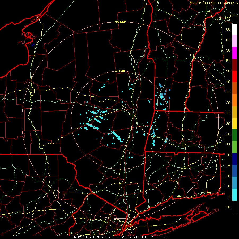Click the light pink swatch above 62

[x=234, y=41]
